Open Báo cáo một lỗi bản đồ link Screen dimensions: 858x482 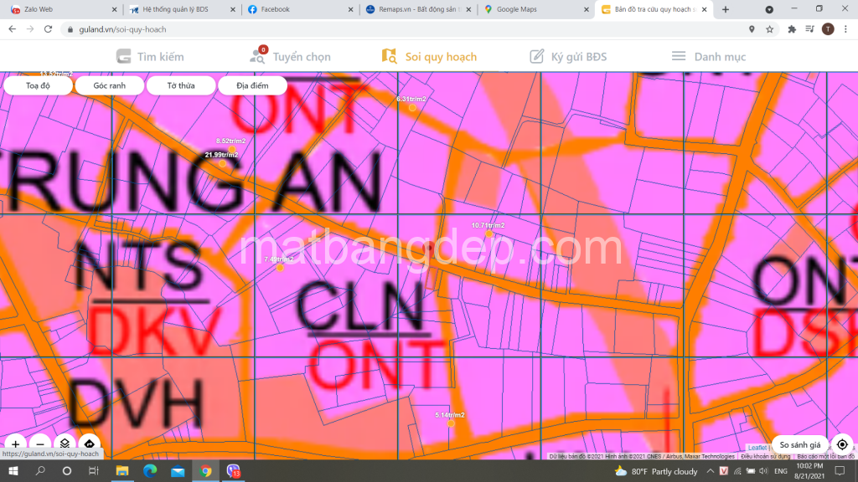point(825,456)
